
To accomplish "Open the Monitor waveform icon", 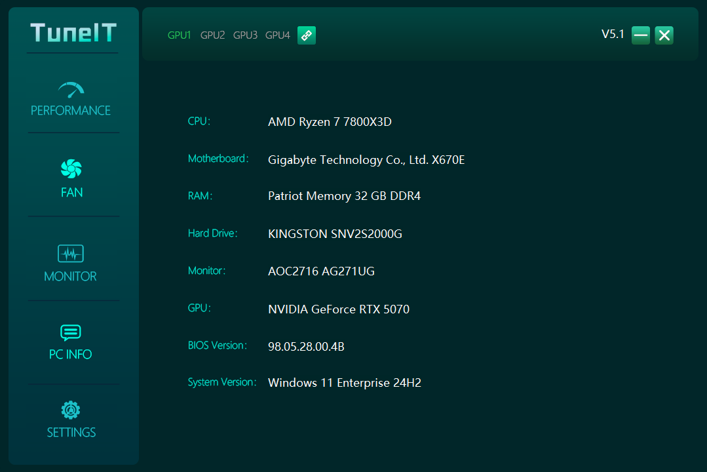I will tap(71, 254).
